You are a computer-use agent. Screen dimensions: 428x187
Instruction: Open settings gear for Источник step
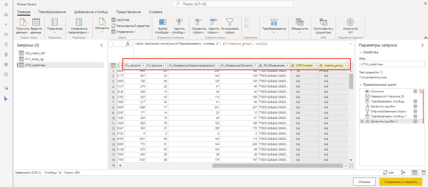tap(415, 92)
